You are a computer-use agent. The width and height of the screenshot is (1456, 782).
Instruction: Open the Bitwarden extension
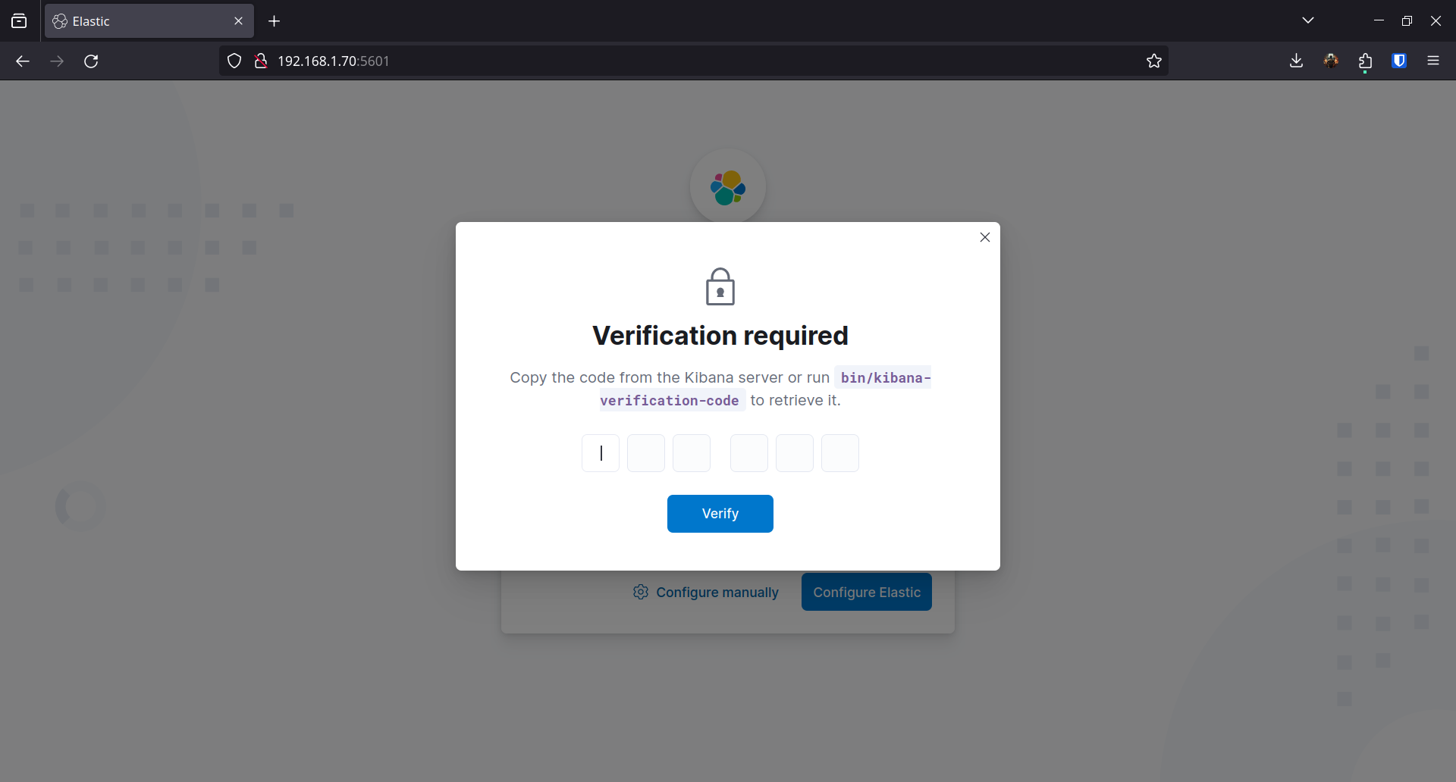1399,61
